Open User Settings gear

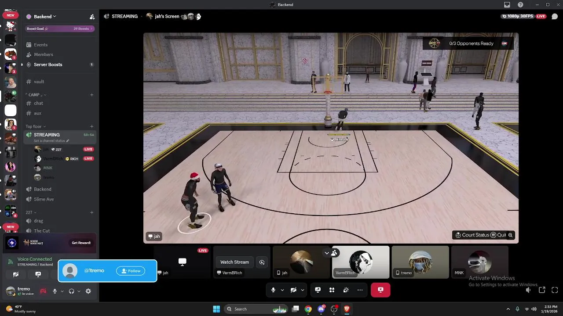click(x=88, y=291)
